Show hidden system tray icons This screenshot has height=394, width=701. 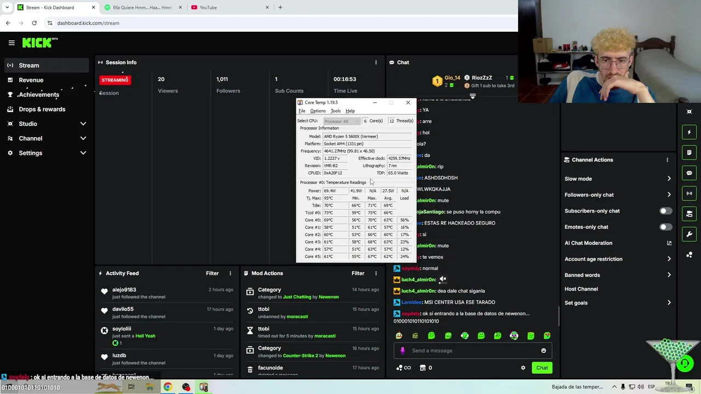(613, 387)
